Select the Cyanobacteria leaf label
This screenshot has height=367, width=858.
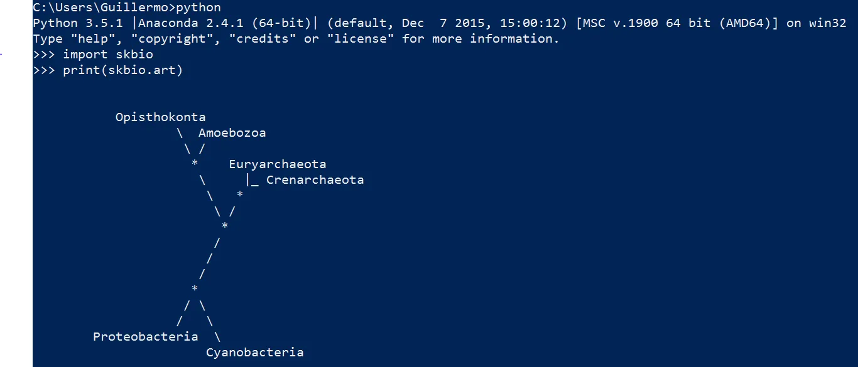(x=254, y=352)
